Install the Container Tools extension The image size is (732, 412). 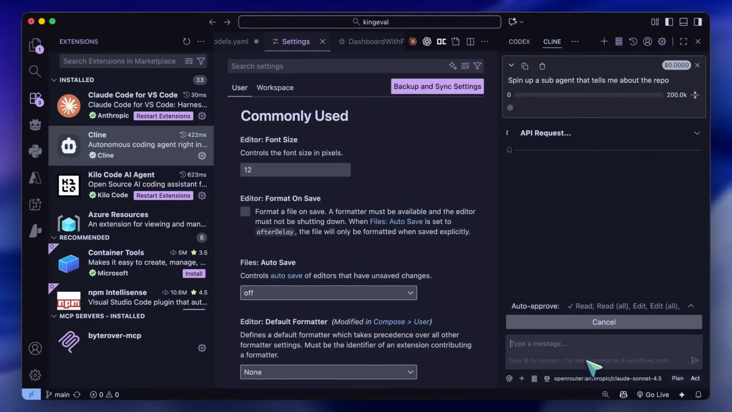(194, 273)
